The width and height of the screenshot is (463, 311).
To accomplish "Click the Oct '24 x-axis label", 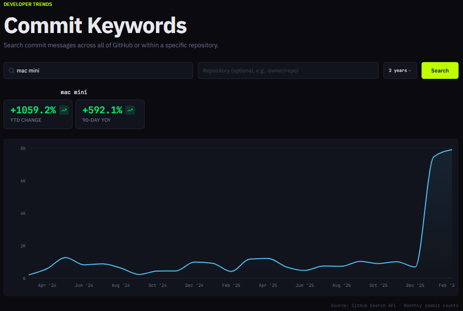I will [x=157, y=285].
